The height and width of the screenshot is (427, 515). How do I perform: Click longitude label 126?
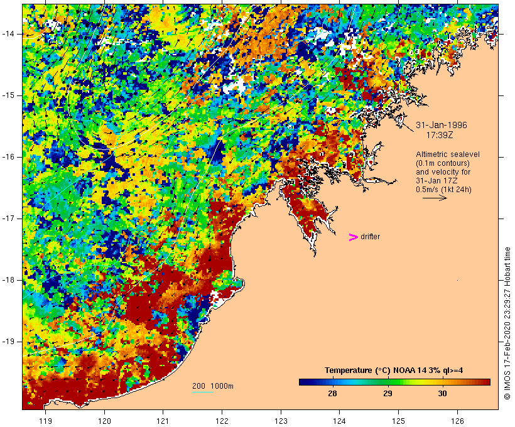pyautogui.click(x=457, y=421)
